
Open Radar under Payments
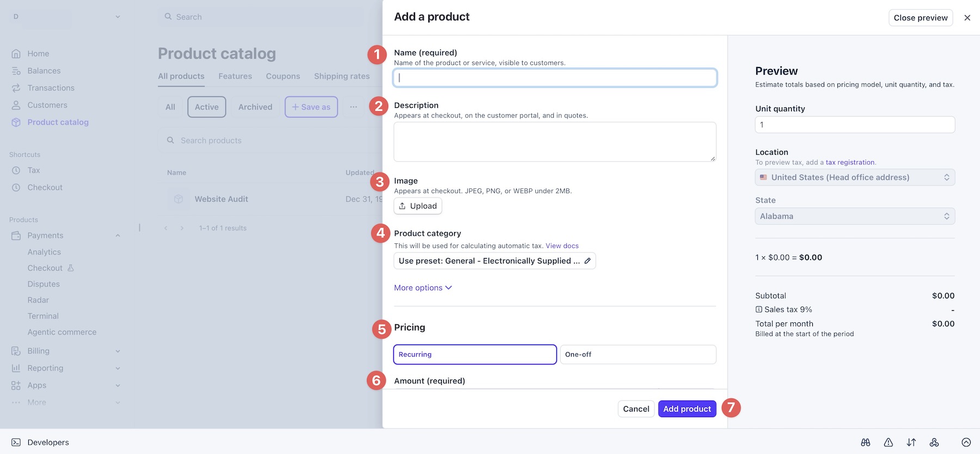point(38,300)
